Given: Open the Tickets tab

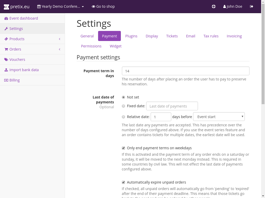Looking at the screenshot, I should click(172, 36).
